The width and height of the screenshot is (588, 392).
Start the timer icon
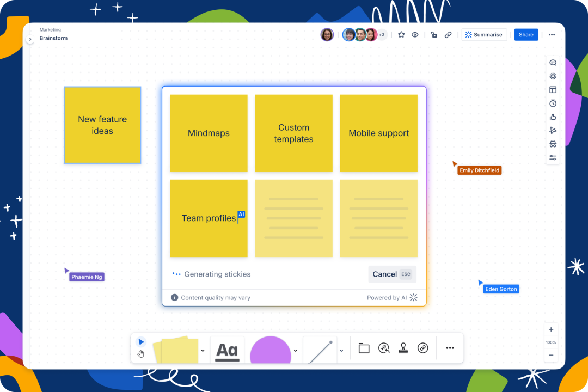tap(553, 103)
